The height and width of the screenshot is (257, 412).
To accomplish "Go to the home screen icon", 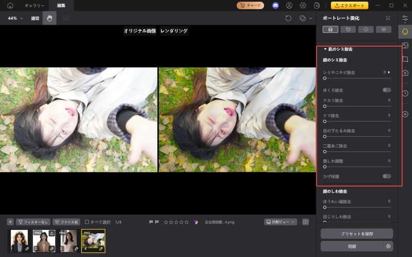I will pos(10,5).
